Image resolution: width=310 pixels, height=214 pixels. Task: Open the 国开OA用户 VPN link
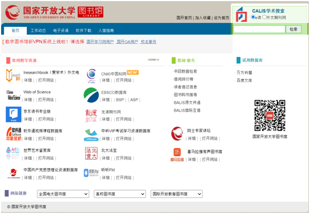[x=127, y=42]
